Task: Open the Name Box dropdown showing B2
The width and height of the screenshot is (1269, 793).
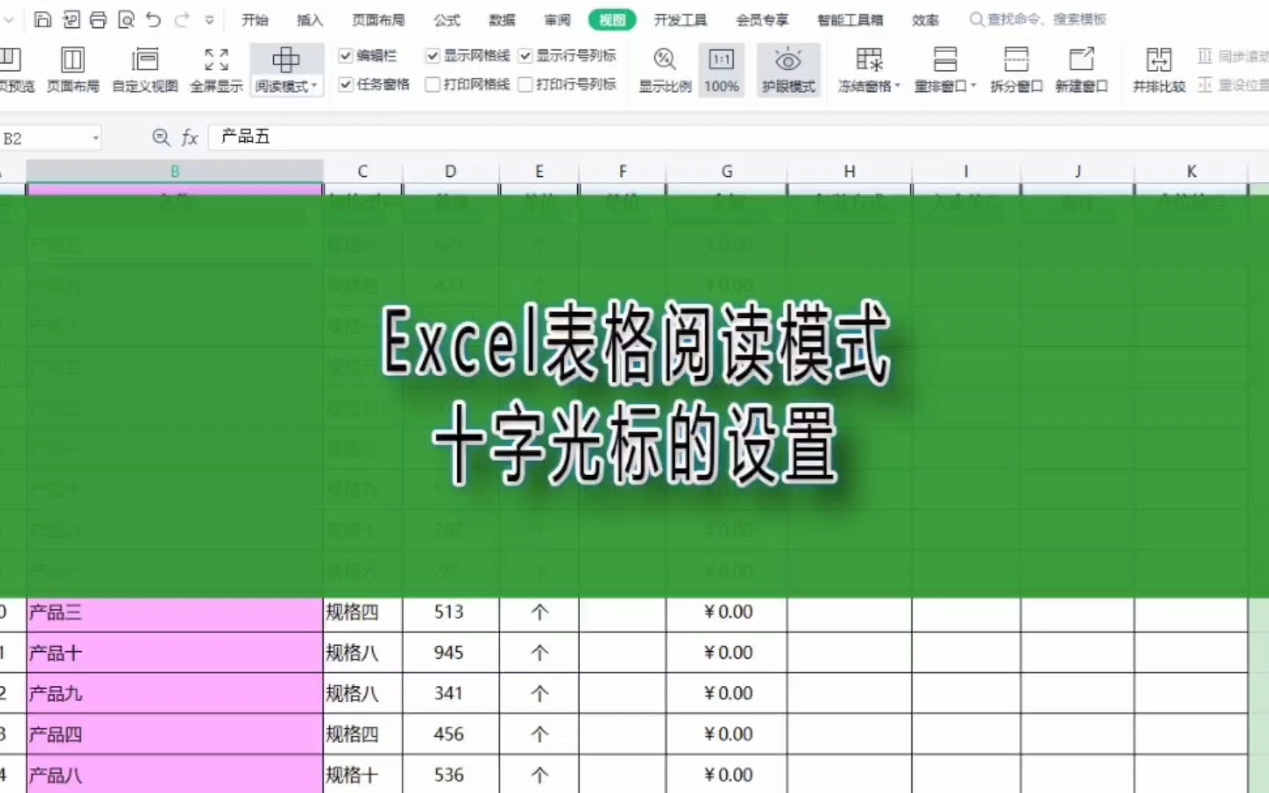Action: [x=95, y=138]
